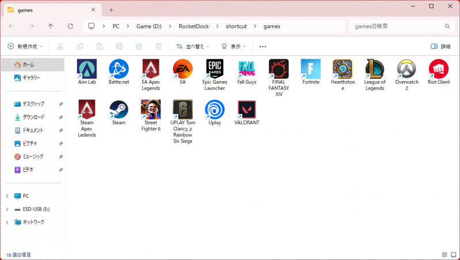Unpin デスクトップ using its pin icon
460x260 pixels.
point(61,104)
